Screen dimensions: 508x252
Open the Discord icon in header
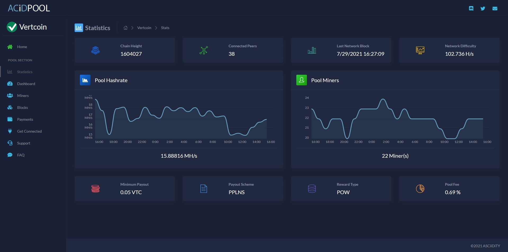pos(471,8)
